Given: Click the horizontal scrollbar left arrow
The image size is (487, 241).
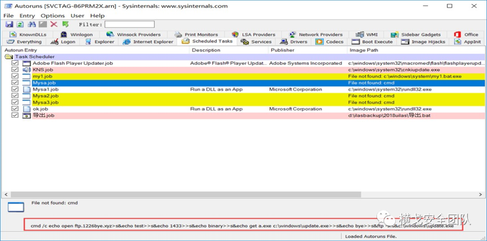Looking at the screenshot, I should 5,194.
